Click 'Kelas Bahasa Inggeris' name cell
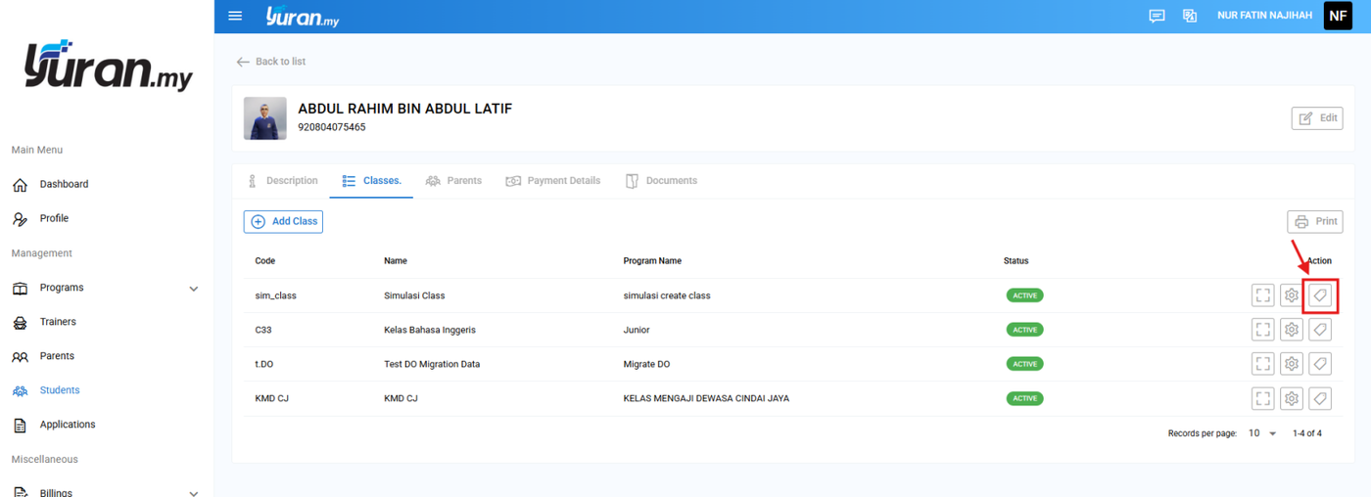Screen dimensions: 1371x497 pyautogui.click(x=430, y=330)
